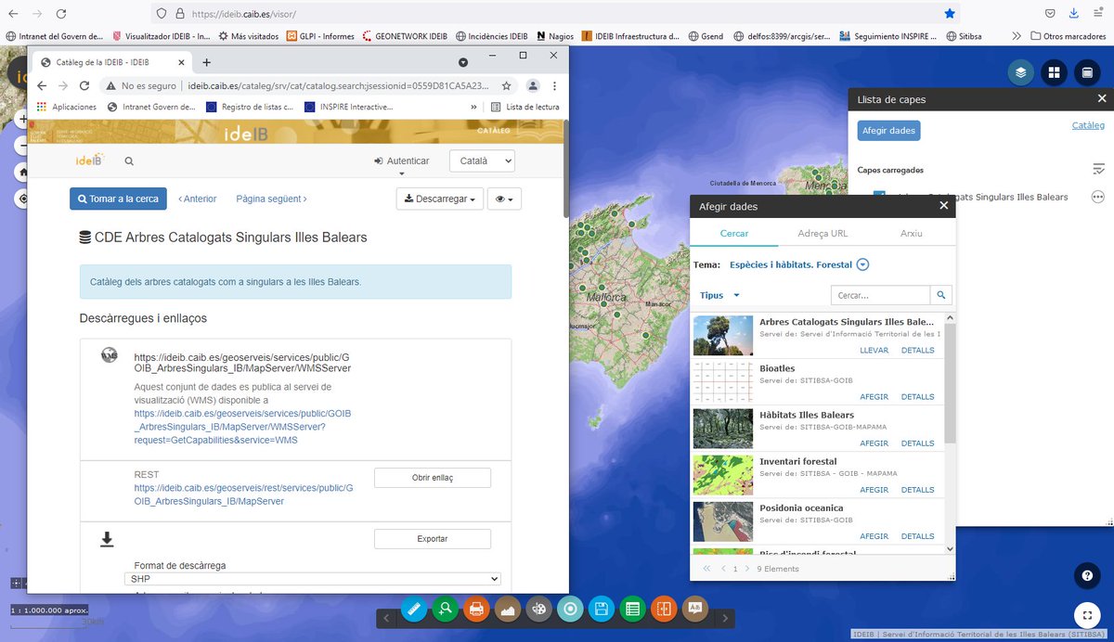
Task: Expand the Autenticar login menu
Action: point(402,161)
